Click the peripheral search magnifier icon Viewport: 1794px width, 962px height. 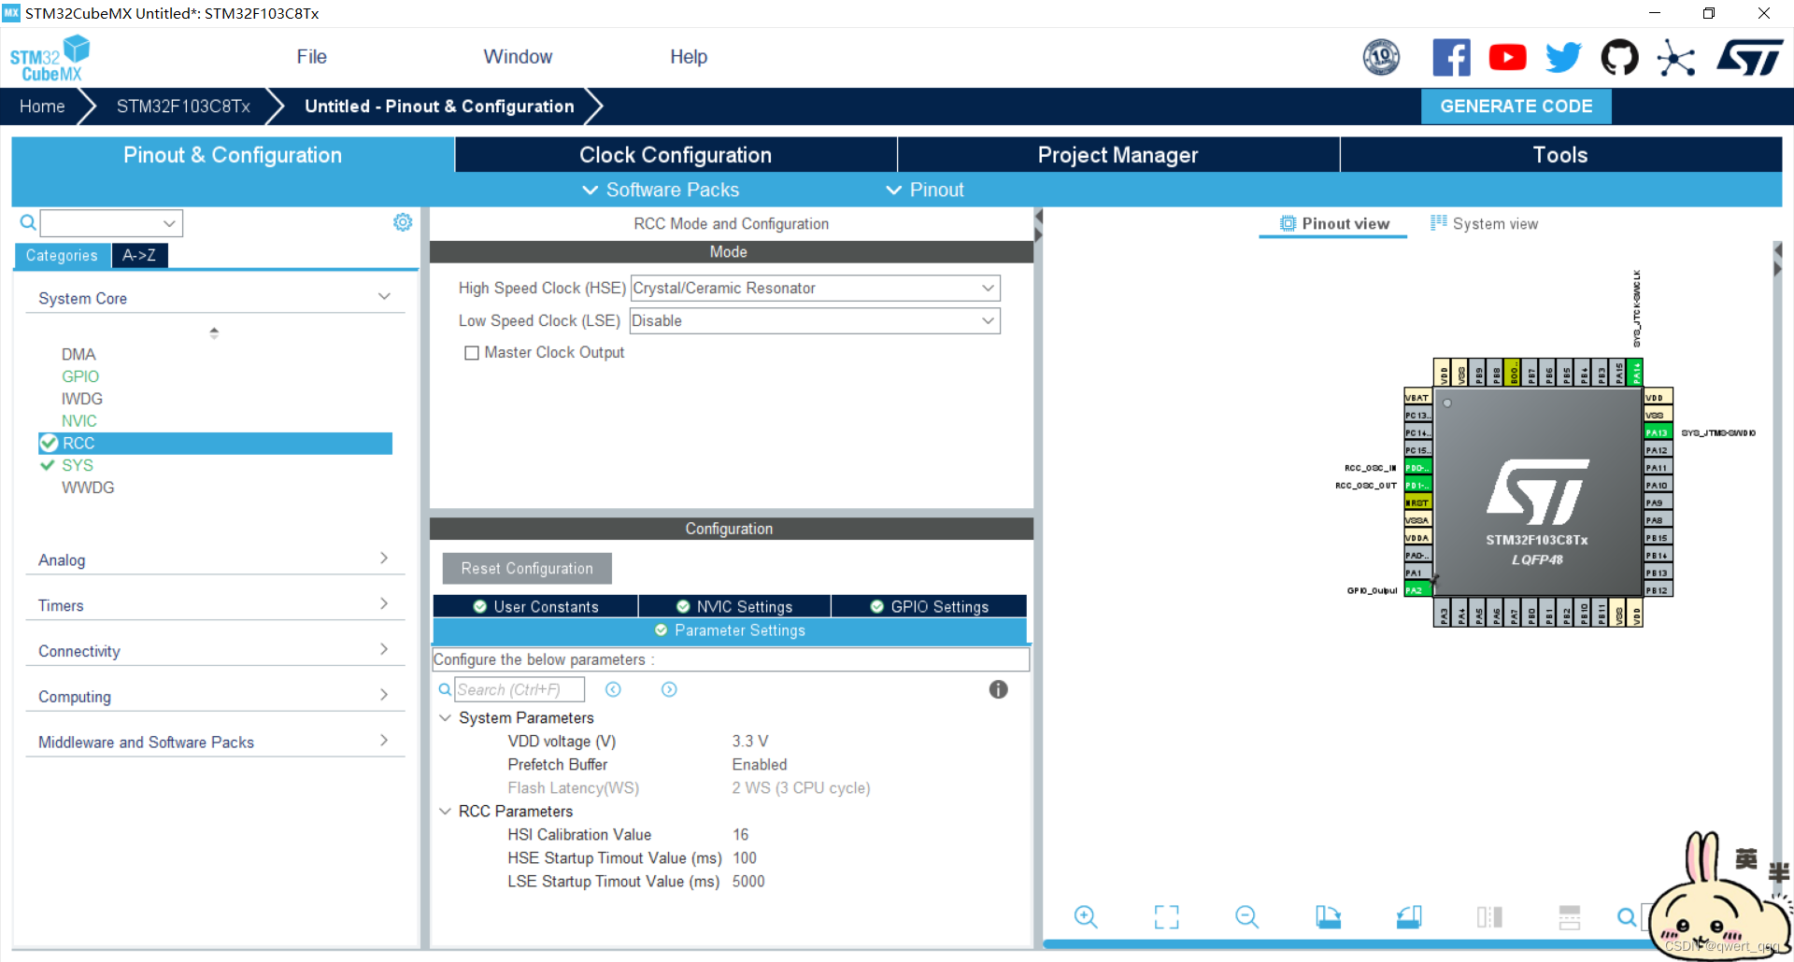point(28,222)
